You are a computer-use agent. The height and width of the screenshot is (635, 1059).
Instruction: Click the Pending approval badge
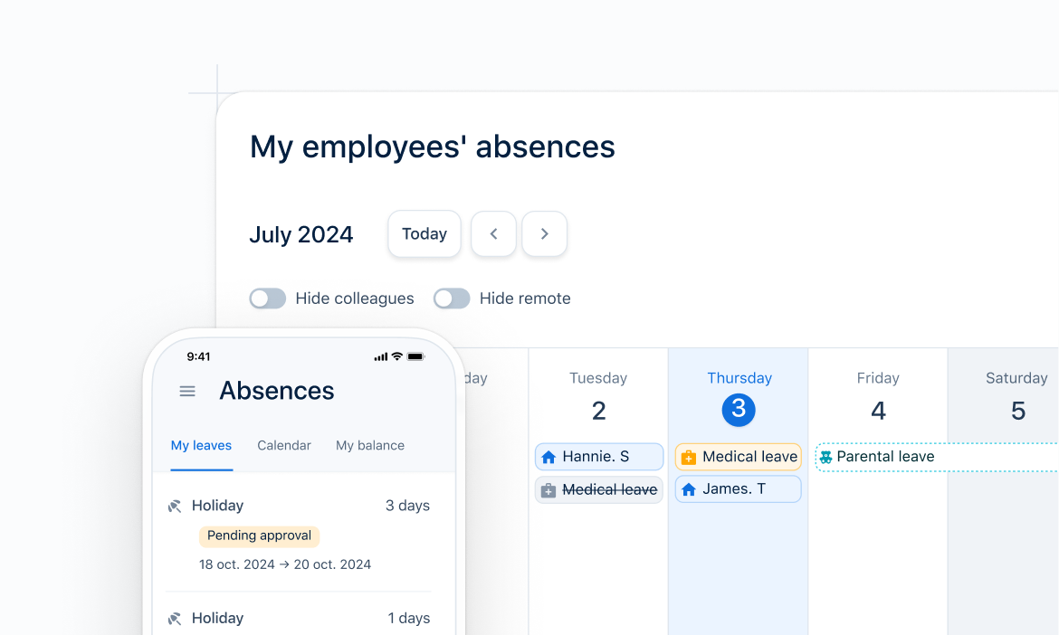[259, 535]
